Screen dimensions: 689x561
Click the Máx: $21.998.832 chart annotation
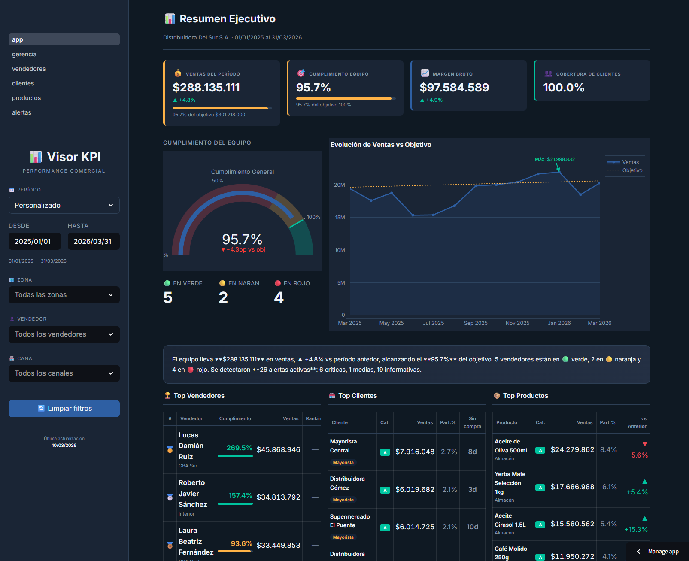(x=555, y=159)
